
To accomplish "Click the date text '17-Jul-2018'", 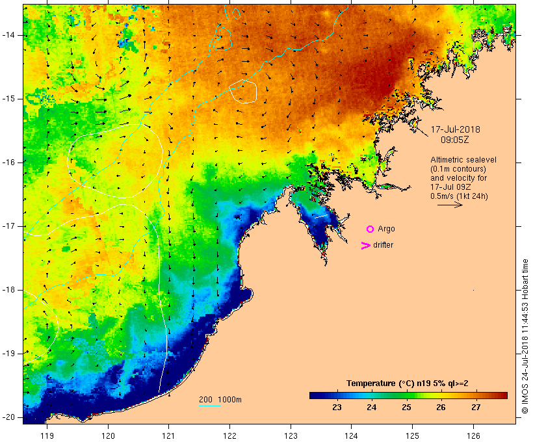I will (x=455, y=129).
